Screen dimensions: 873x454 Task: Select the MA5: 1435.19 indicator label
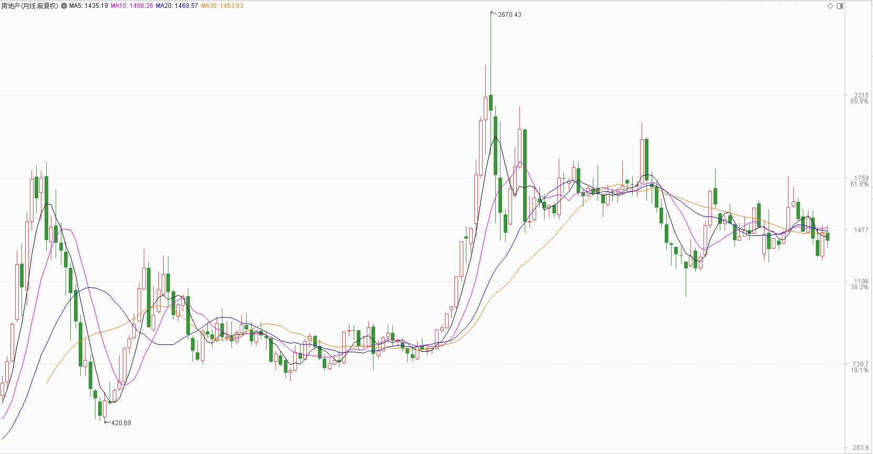point(88,6)
